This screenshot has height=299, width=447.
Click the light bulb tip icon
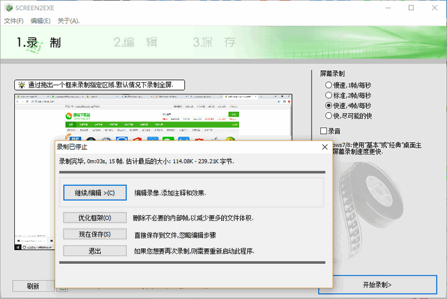point(21,85)
